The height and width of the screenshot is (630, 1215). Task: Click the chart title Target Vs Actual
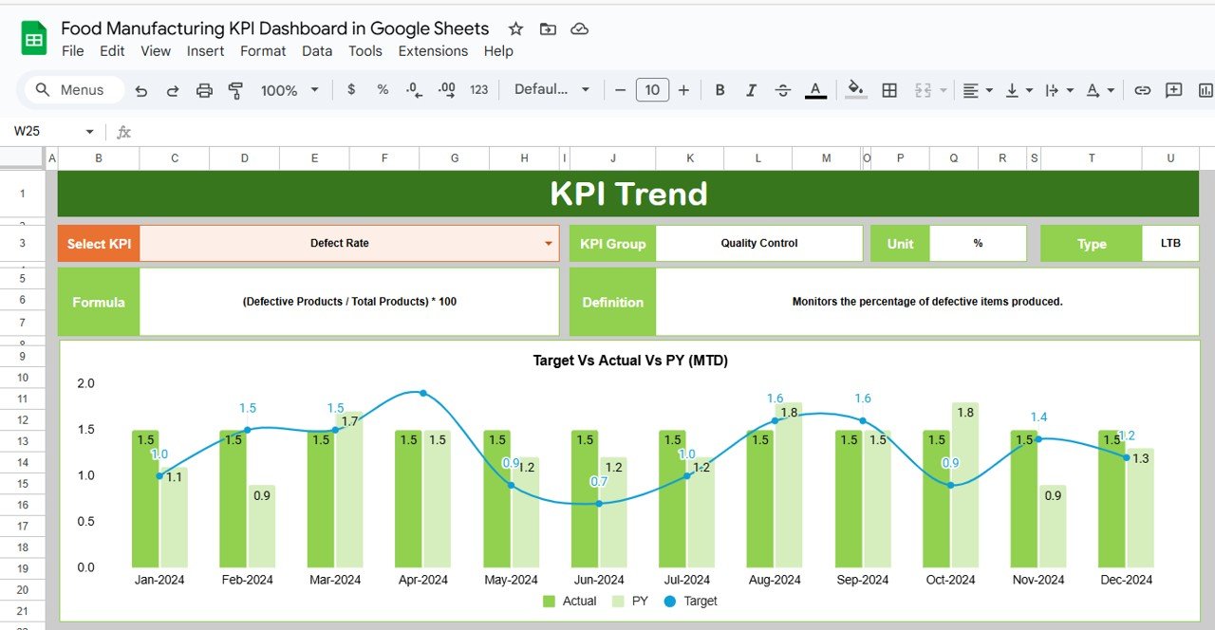[x=630, y=361]
